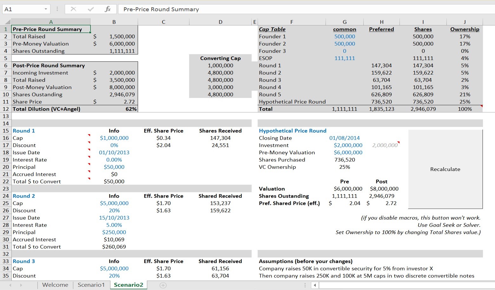Image resolution: width=495 pixels, height=290 pixels.
Task: Click the 'Post-Price Round Summary' heading cell
Action: [x=51, y=65]
